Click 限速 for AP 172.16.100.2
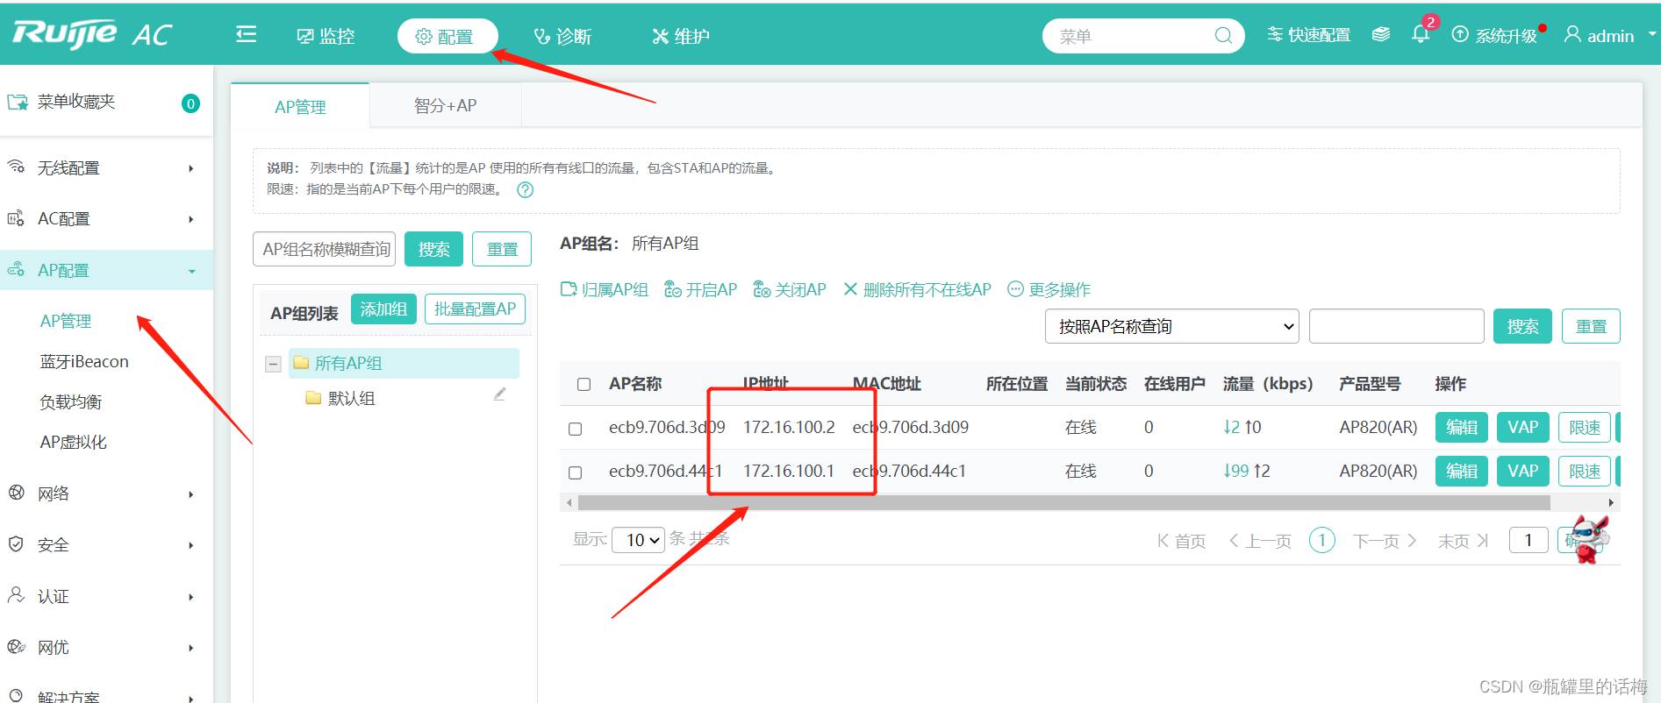This screenshot has width=1661, height=703. 1585,427
